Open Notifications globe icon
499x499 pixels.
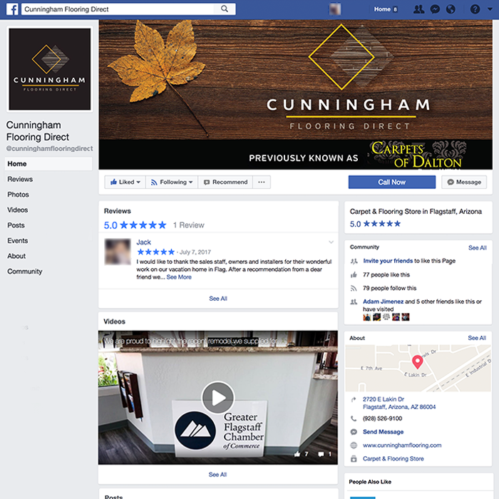[x=451, y=9]
